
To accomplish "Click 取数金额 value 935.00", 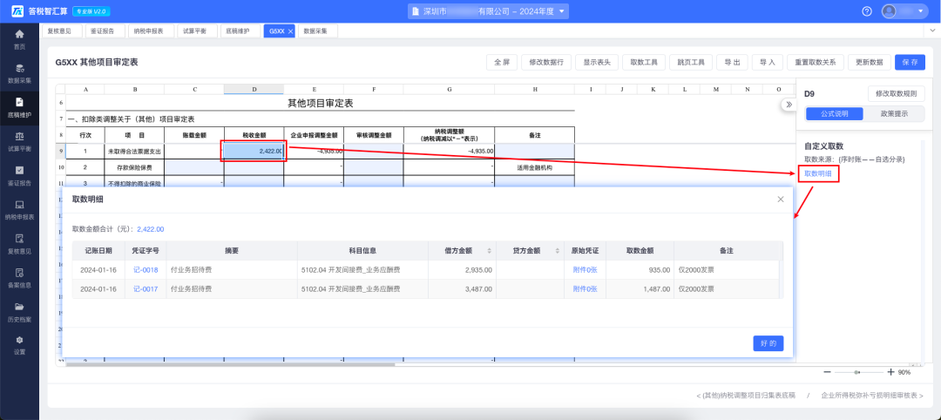I will (x=659, y=270).
